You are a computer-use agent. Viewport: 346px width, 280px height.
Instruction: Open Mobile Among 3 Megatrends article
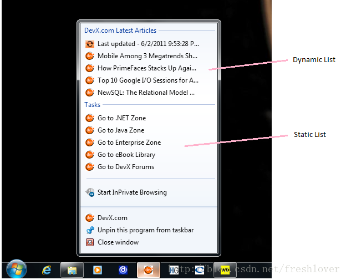[147, 56]
